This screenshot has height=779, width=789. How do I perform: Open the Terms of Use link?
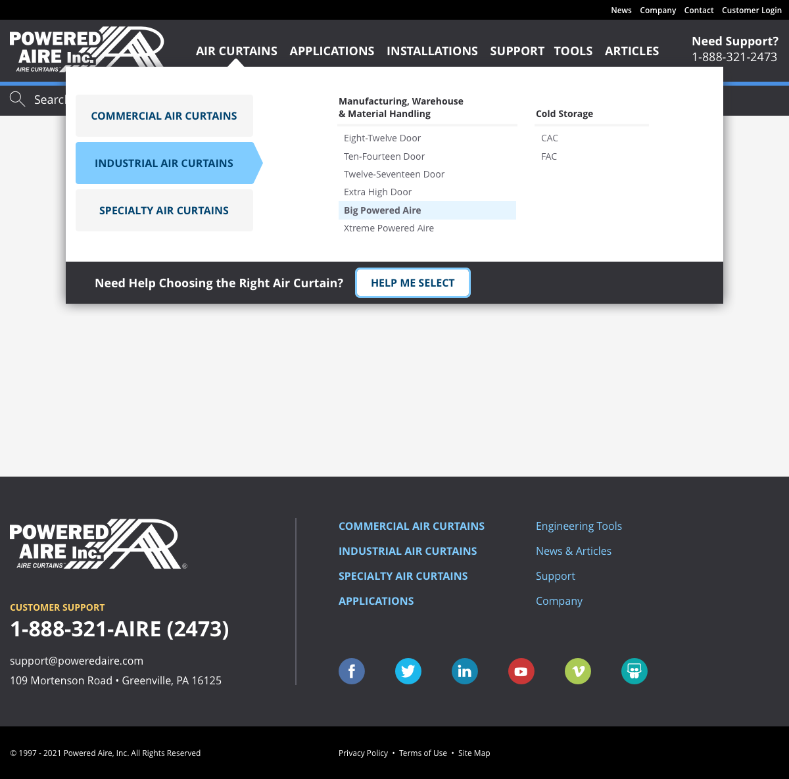pyautogui.click(x=423, y=753)
